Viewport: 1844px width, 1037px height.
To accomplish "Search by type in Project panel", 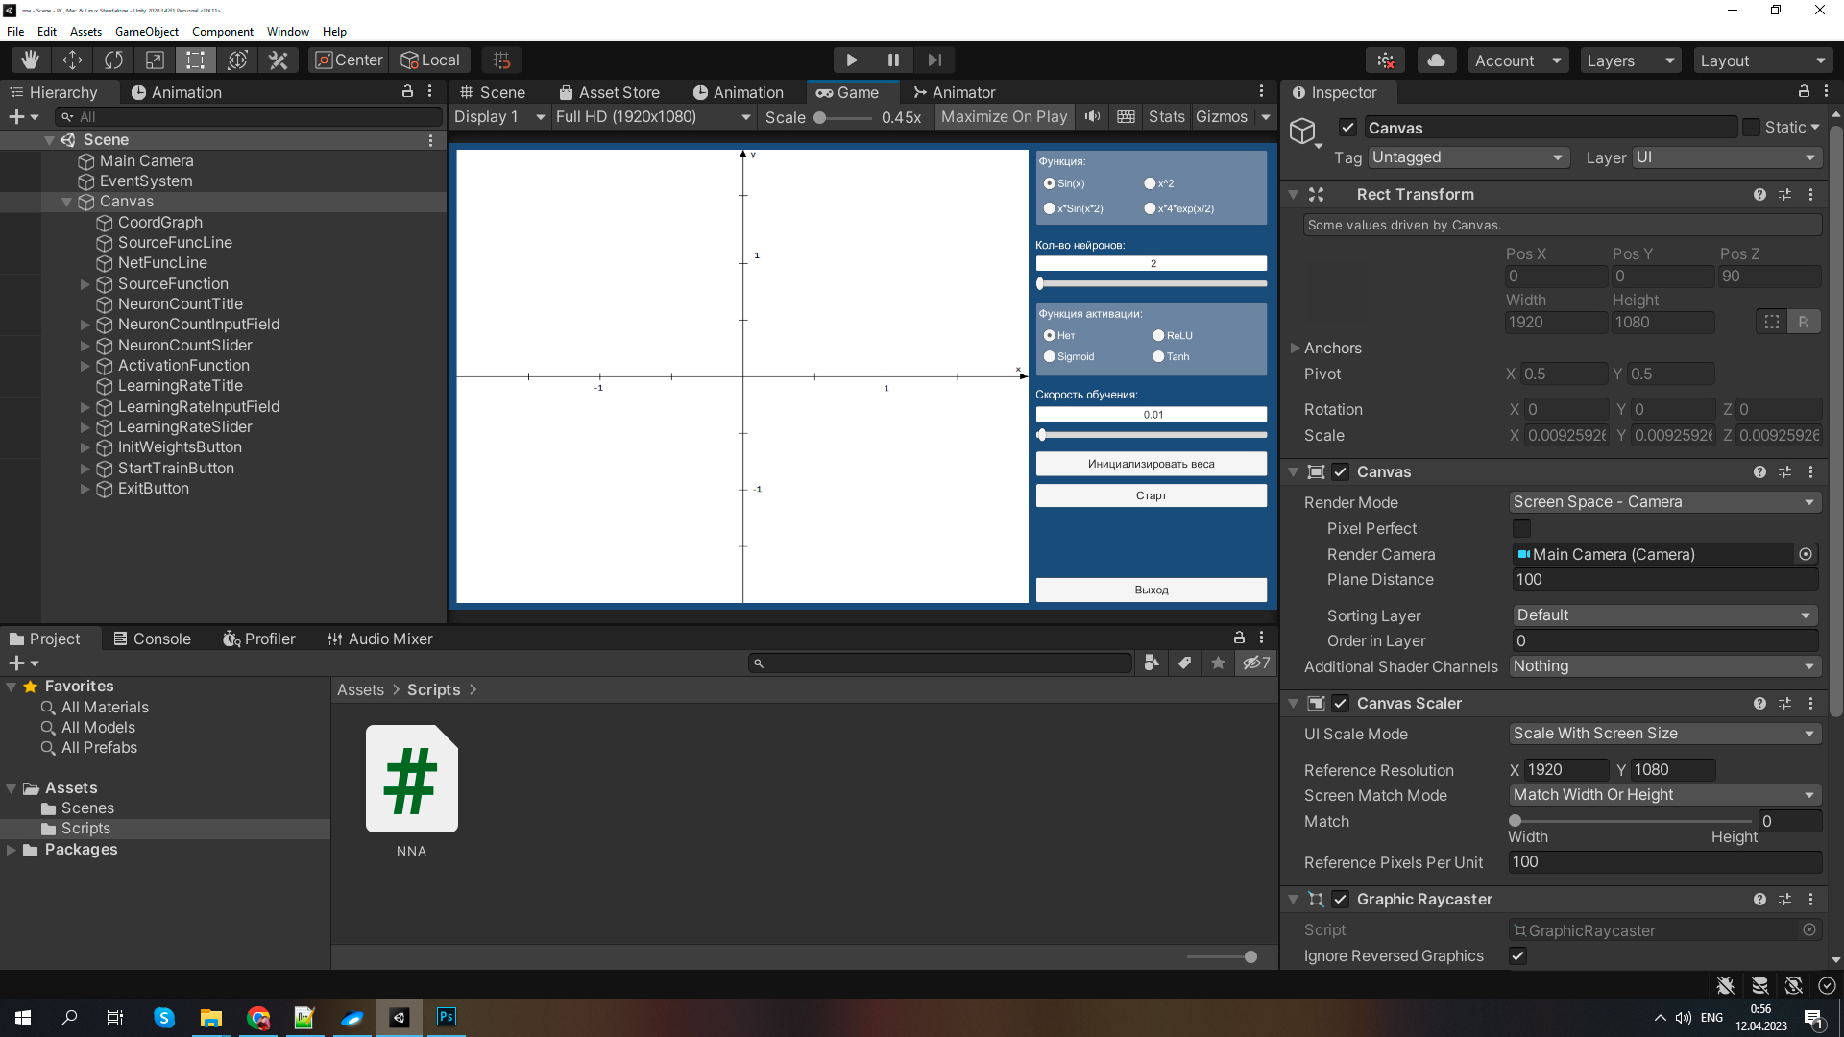I will coord(1152,663).
